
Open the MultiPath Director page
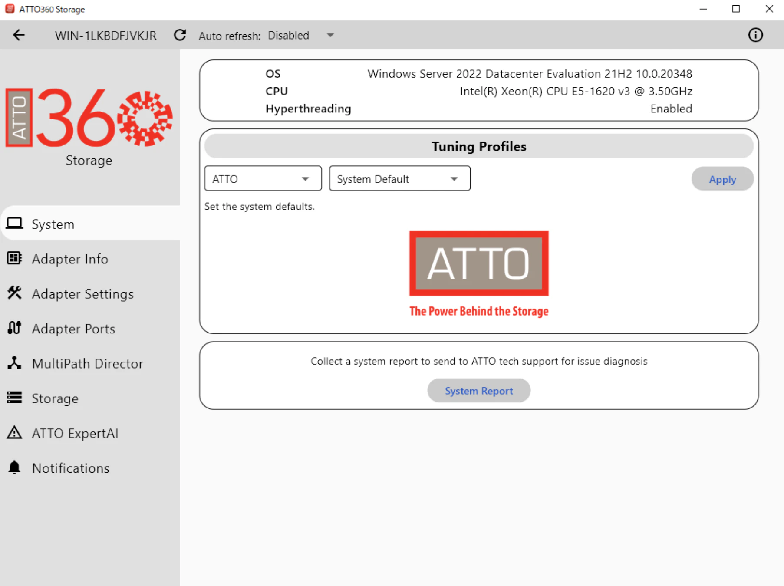click(87, 364)
